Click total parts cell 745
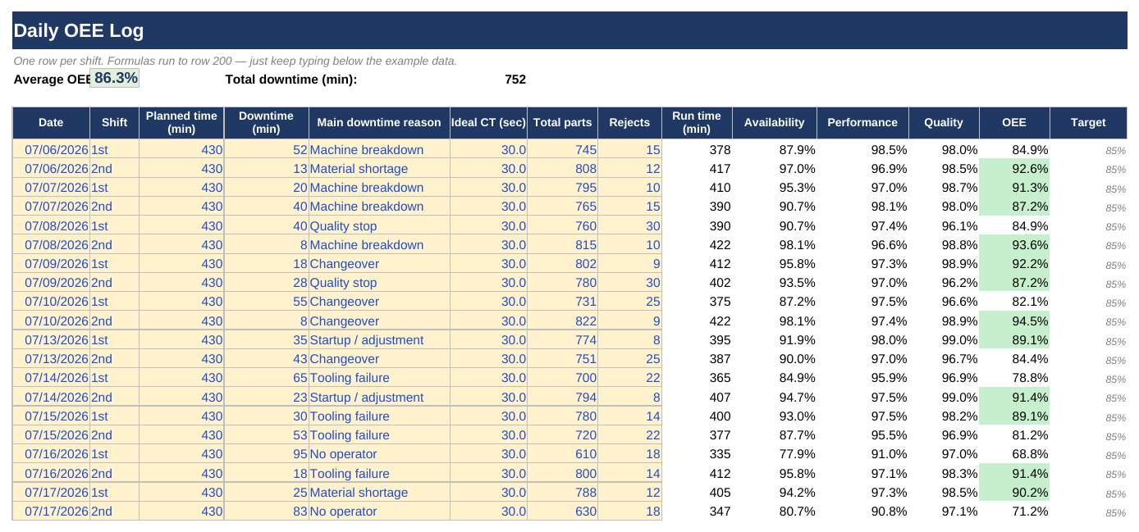This screenshot has width=1139, height=532. click(x=562, y=149)
